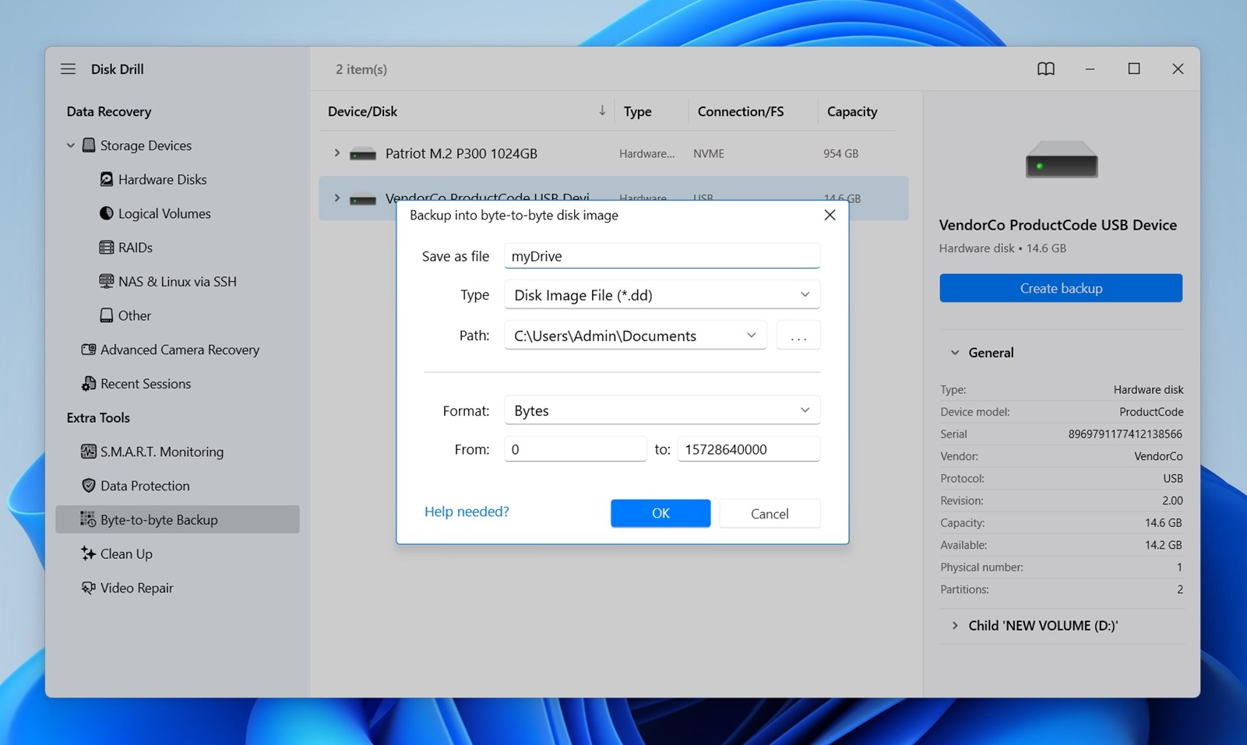Click the NVME connection cell
Image resolution: width=1247 pixels, height=745 pixels.
[x=709, y=153]
